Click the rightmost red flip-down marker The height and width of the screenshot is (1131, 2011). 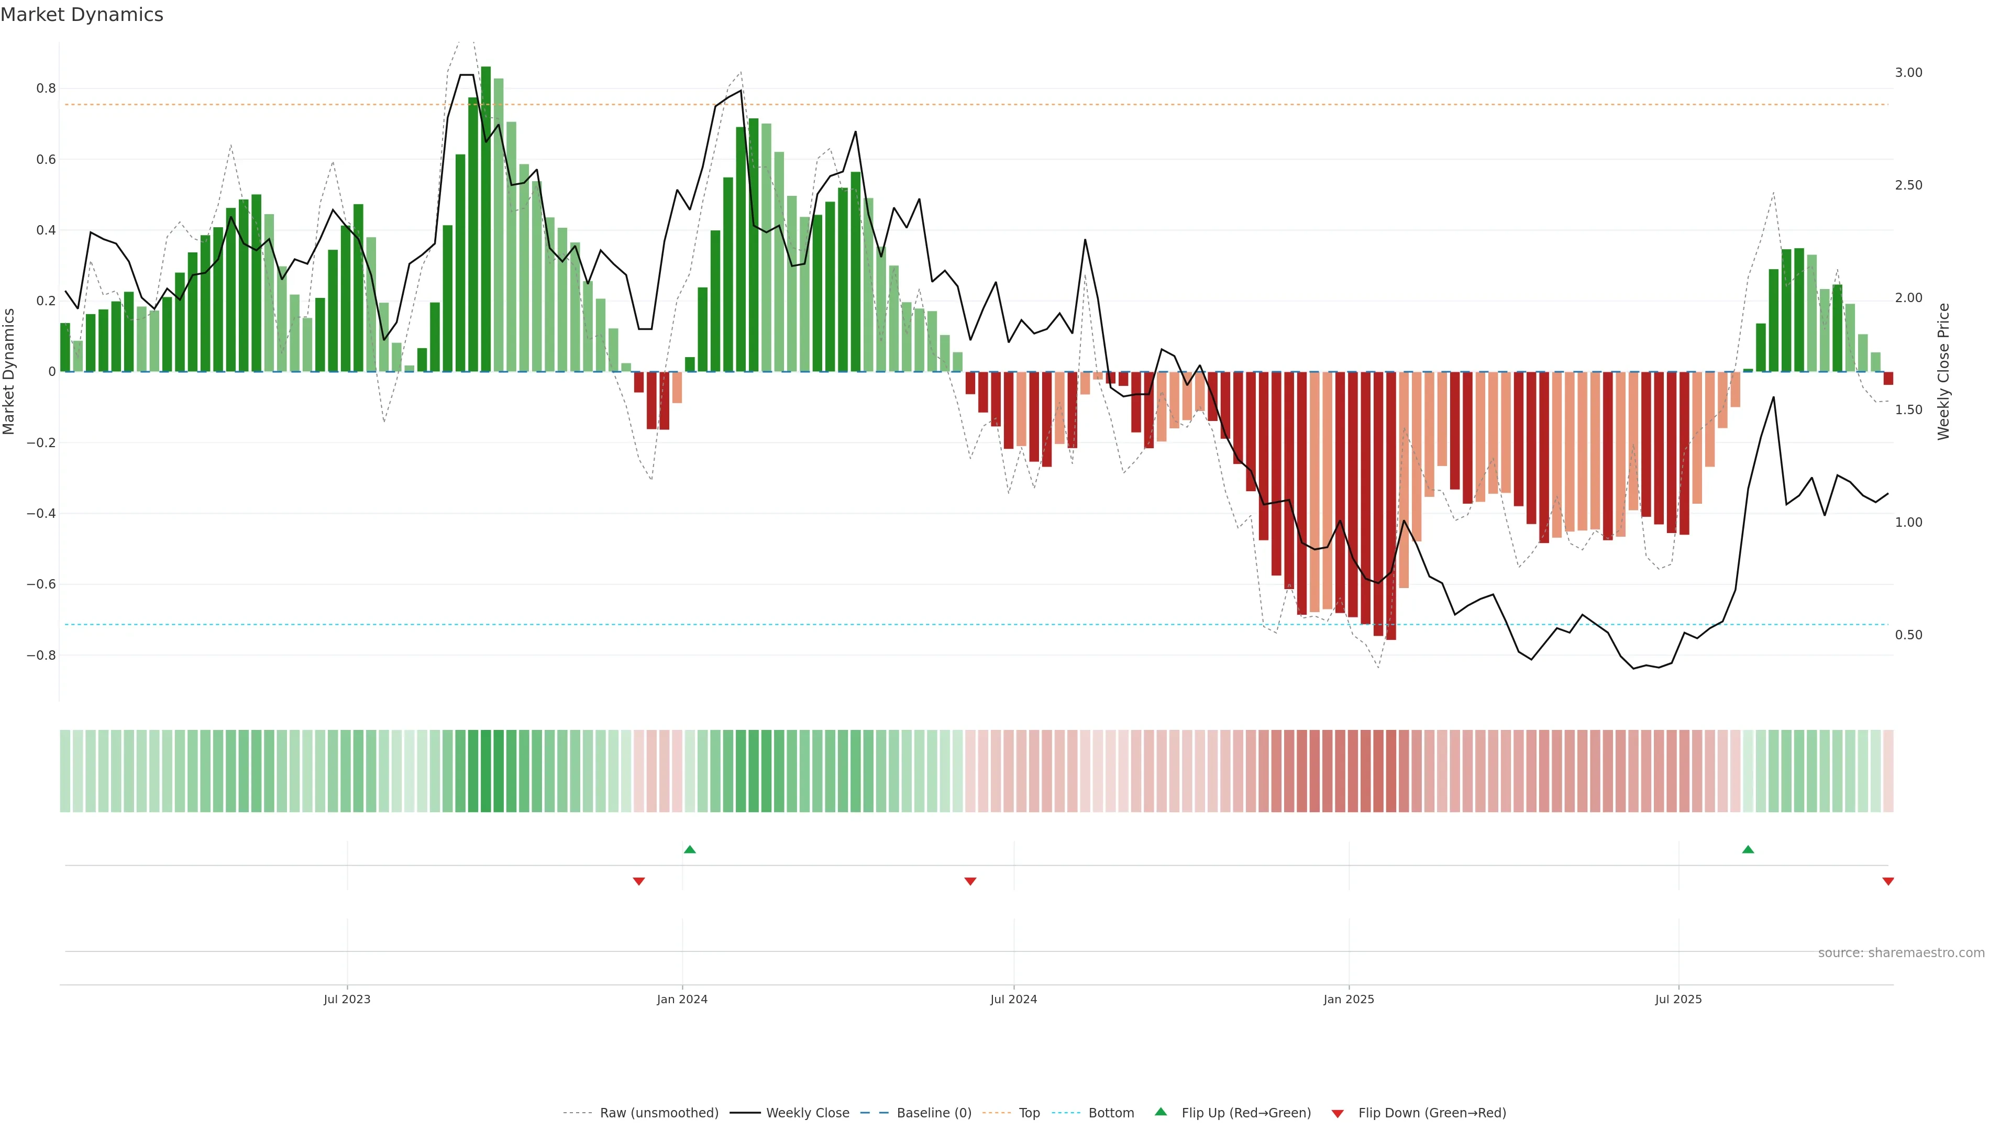click(1887, 881)
